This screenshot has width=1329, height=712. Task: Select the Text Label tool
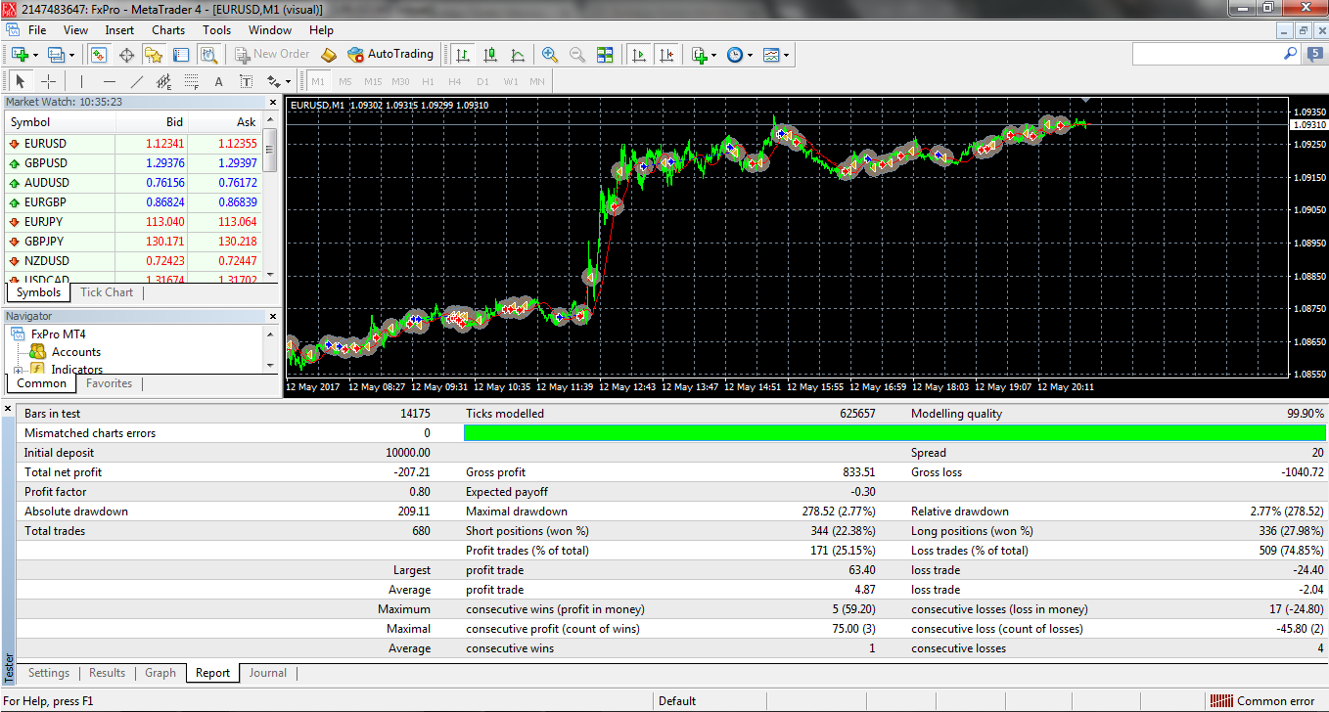tap(246, 81)
